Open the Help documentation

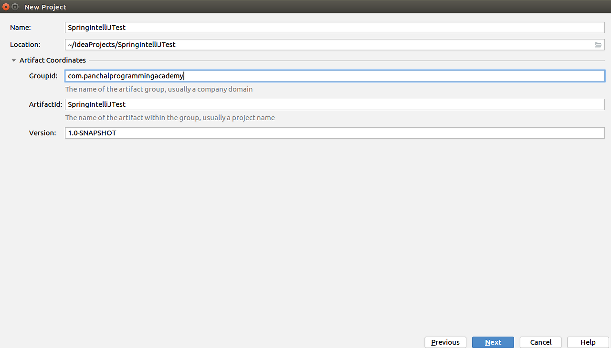[x=588, y=342]
